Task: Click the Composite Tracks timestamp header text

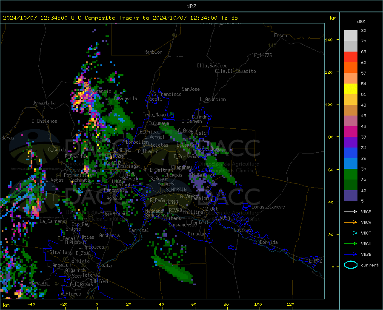Action: [x=120, y=18]
